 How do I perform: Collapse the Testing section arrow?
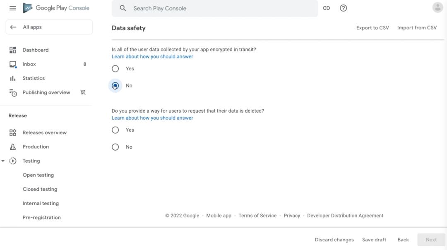pyautogui.click(x=3, y=161)
